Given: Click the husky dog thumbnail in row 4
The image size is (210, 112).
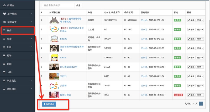Looking at the screenshot, I should tap(54, 48).
